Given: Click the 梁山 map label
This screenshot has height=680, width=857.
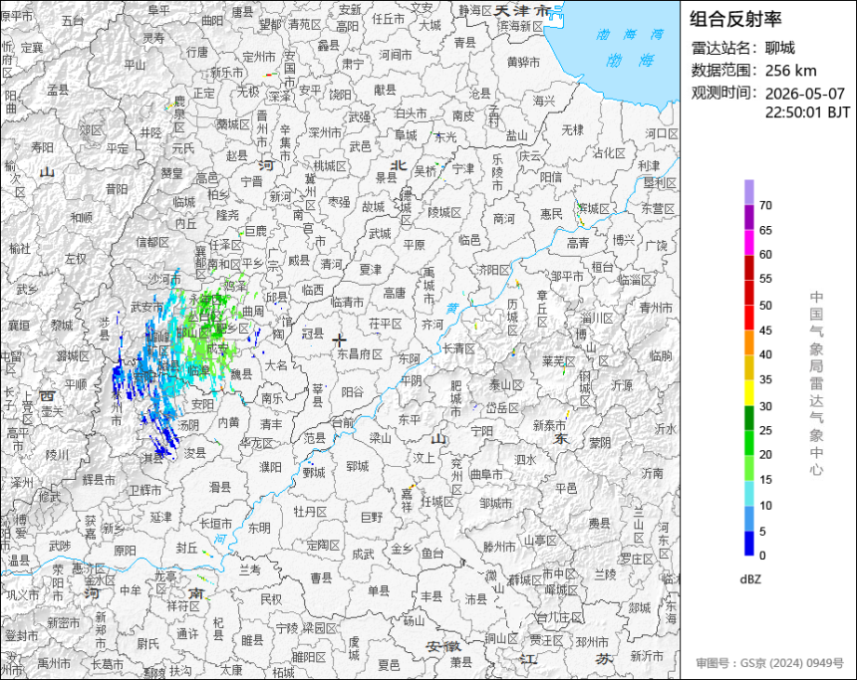Looking at the screenshot, I should tap(381, 437).
